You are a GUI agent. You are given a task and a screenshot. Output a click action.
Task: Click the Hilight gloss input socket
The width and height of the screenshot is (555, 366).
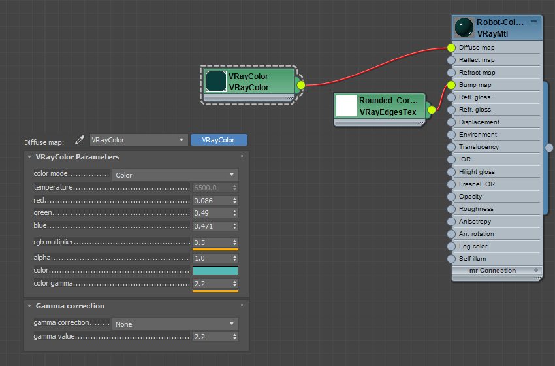click(451, 171)
